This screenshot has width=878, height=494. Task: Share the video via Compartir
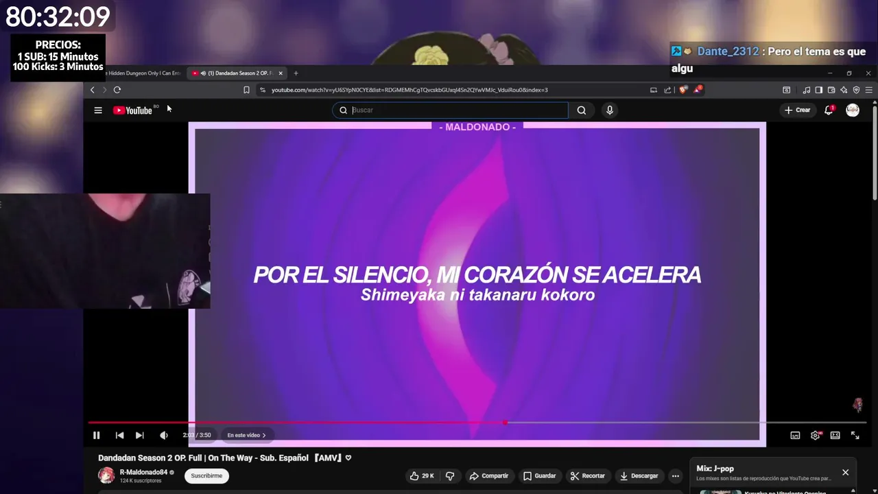[x=489, y=475]
